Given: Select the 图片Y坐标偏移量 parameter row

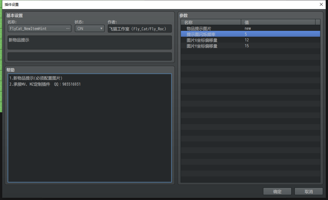Looking at the screenshot, I should pos(251,46).
